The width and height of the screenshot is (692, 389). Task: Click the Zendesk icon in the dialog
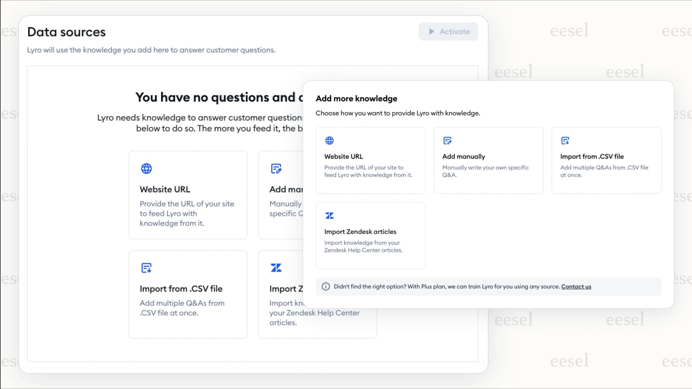[330, 216]
